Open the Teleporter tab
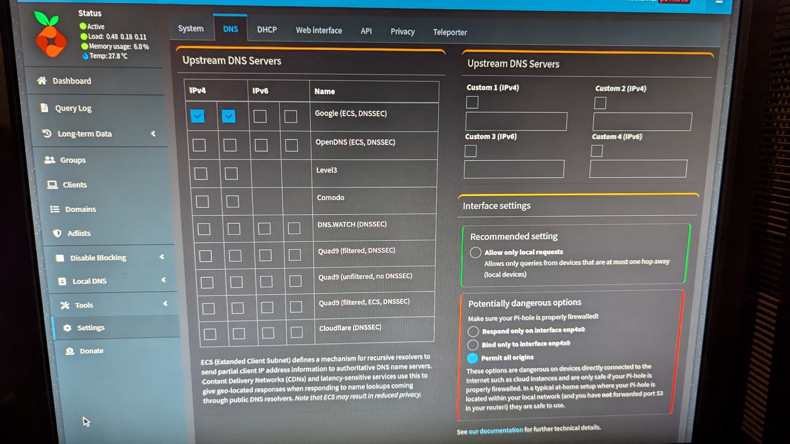The width and height of the screenshot is (790, 444). 450,32
